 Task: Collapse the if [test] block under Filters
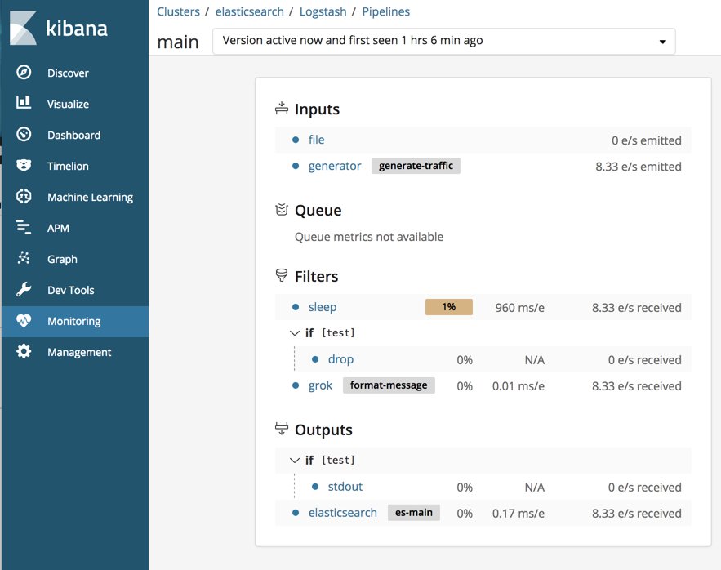(x=295, y=332)
